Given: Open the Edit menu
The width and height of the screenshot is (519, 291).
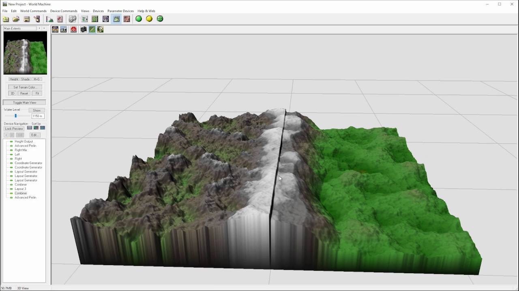Looking at the screenshot, I should coord(14,11).
